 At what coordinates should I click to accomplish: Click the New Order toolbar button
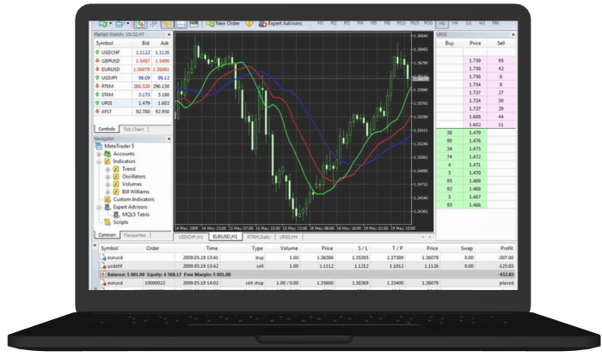223,23
